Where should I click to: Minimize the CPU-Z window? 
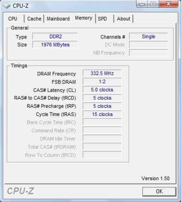pyautogui.click(x=142, y=4)
